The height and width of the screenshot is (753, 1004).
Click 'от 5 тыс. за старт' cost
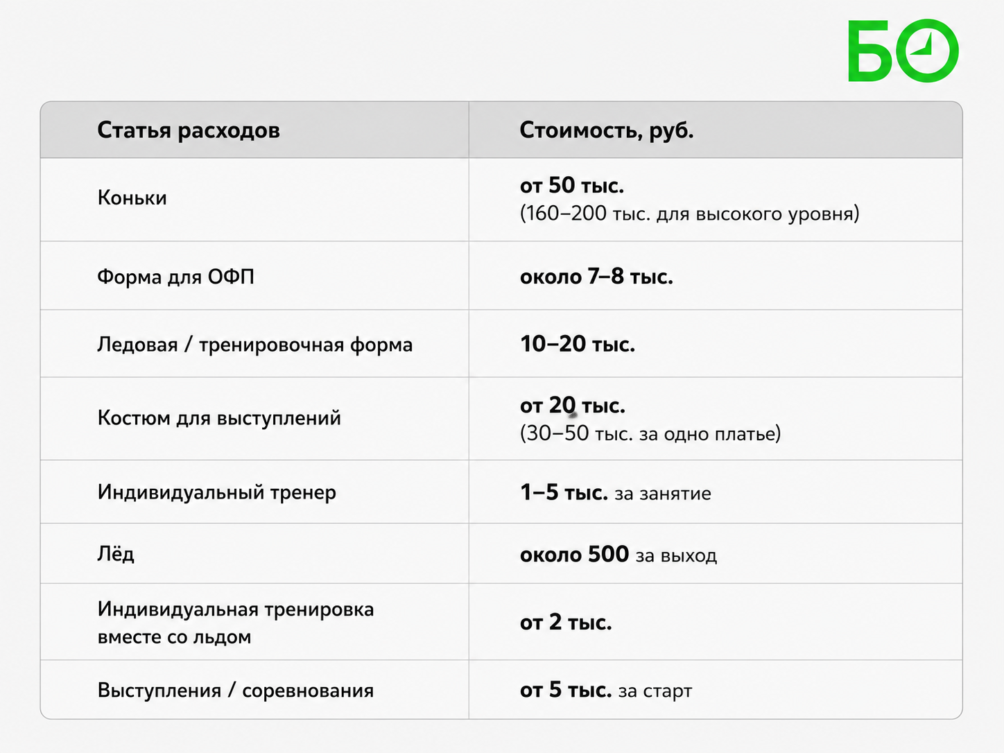(x=606, y=691)
